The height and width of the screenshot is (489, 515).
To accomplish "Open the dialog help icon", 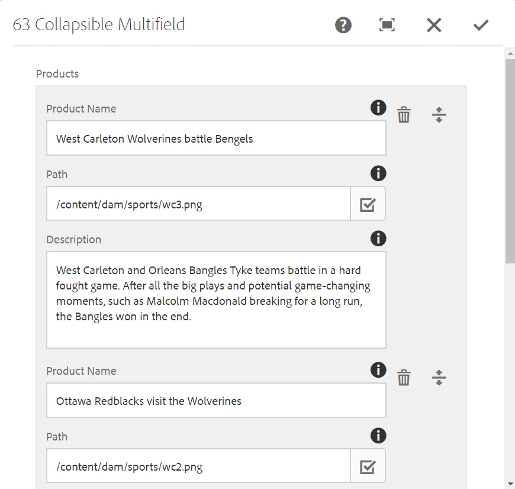I will (343, 25).
